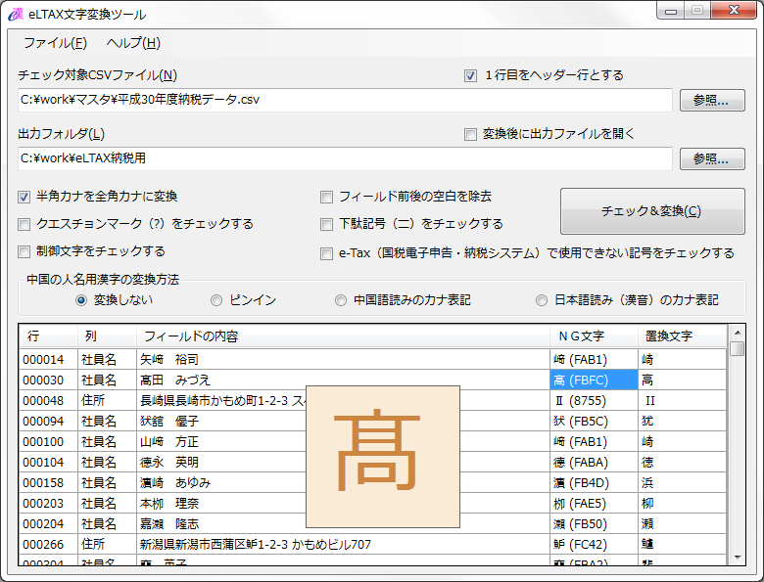Click the results list scrollbar thumb
764x582 pixels.
(x=738, y=348)
